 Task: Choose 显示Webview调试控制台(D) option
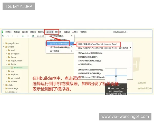click(90, 53)
